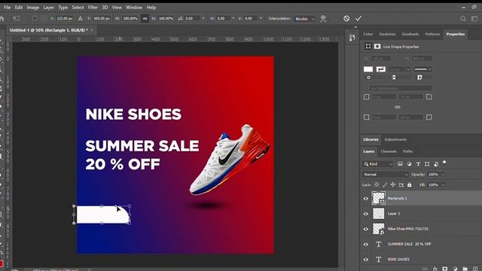This screenshot has height=271, width=482.
Task: Open the workspace switcher icon at top right
Action: [474, 19]
